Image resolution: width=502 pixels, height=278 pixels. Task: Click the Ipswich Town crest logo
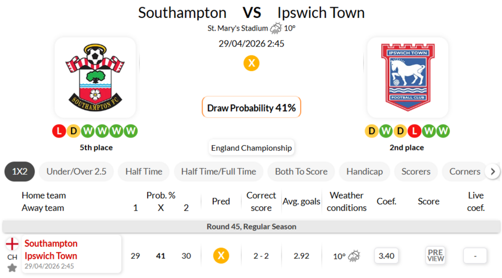[407, 77]
